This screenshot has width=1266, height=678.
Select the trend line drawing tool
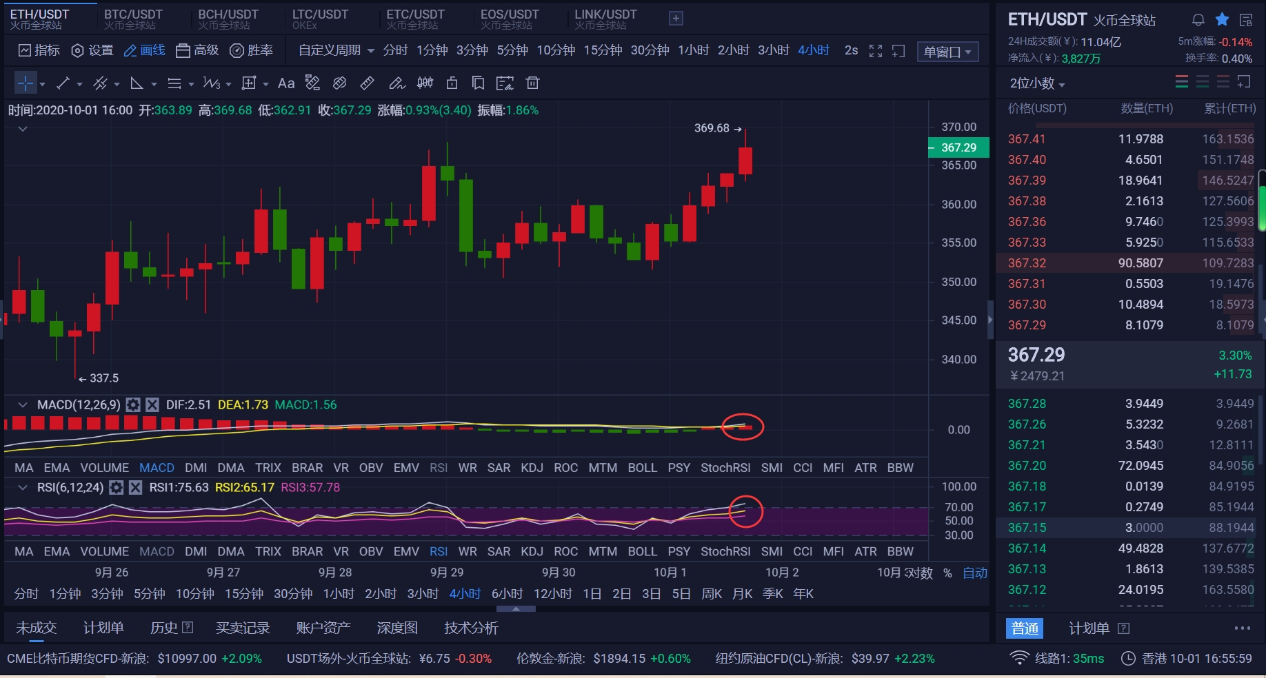click(x=63, y=83)
